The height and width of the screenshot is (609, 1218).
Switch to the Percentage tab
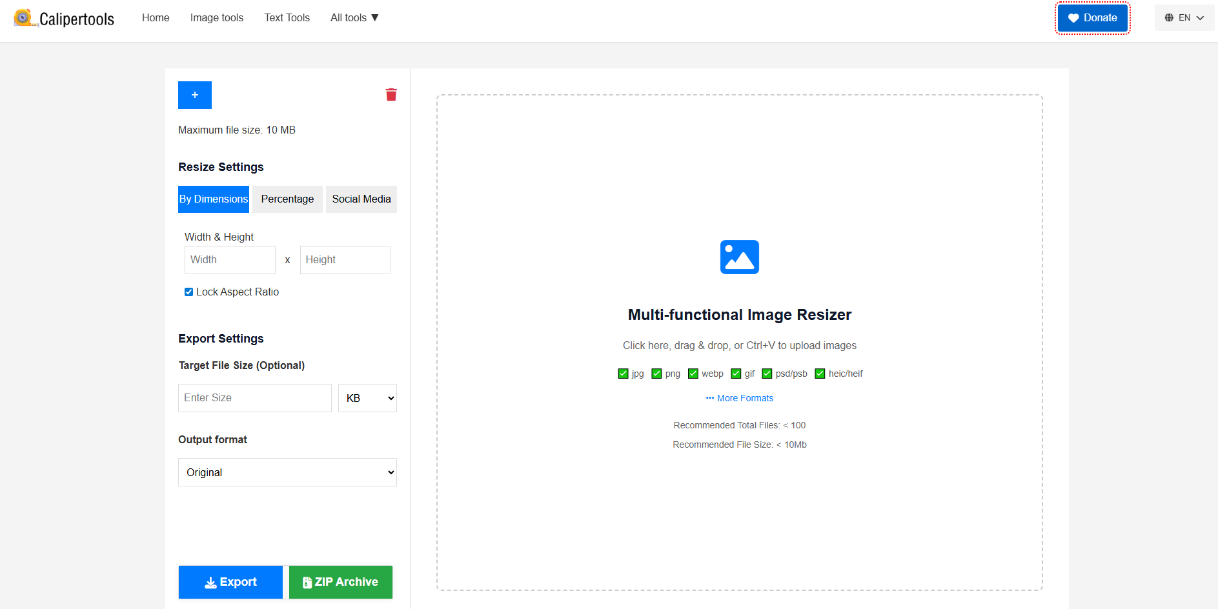pos(287,199)
